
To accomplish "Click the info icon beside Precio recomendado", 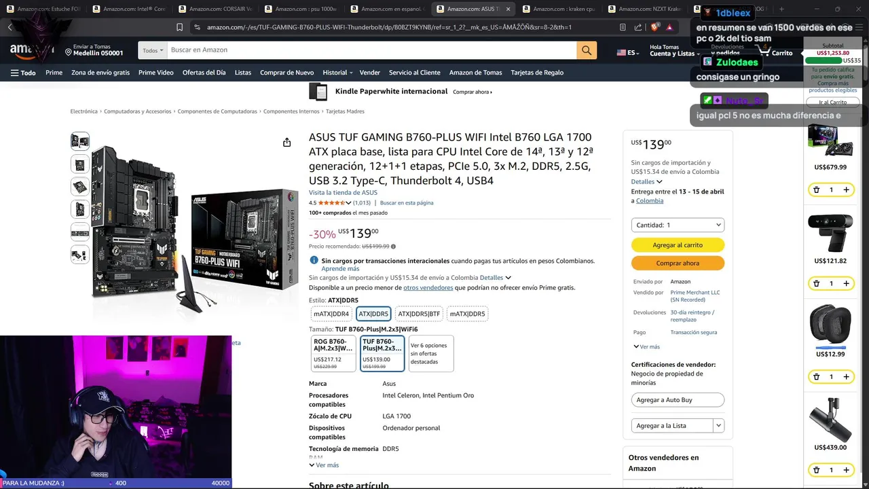I will (x=393, y=247).
